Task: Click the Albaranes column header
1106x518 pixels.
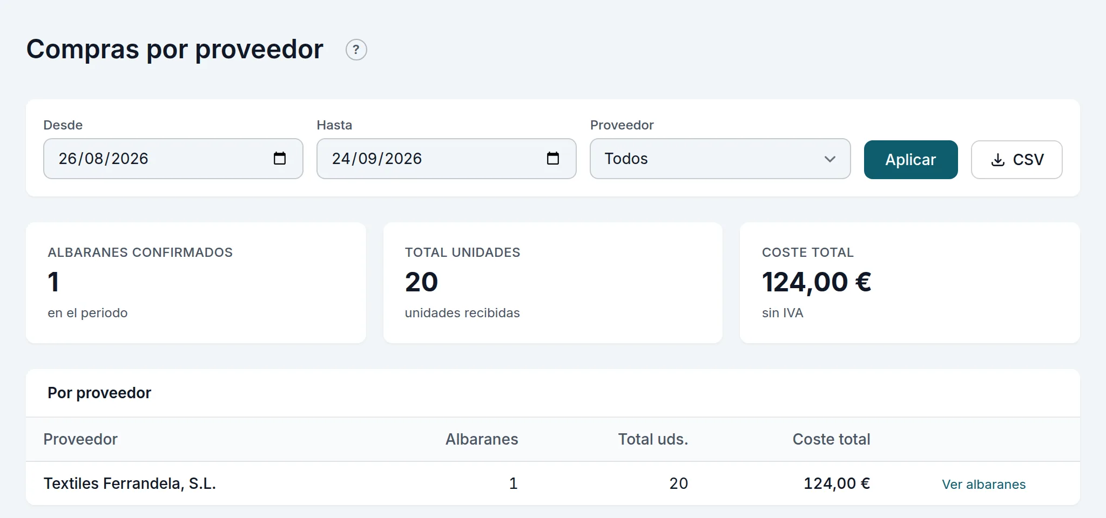Action: click(x=482, y=439)
